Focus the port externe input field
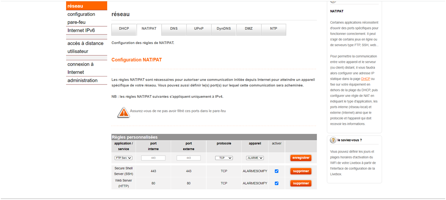 click(189, 158)
